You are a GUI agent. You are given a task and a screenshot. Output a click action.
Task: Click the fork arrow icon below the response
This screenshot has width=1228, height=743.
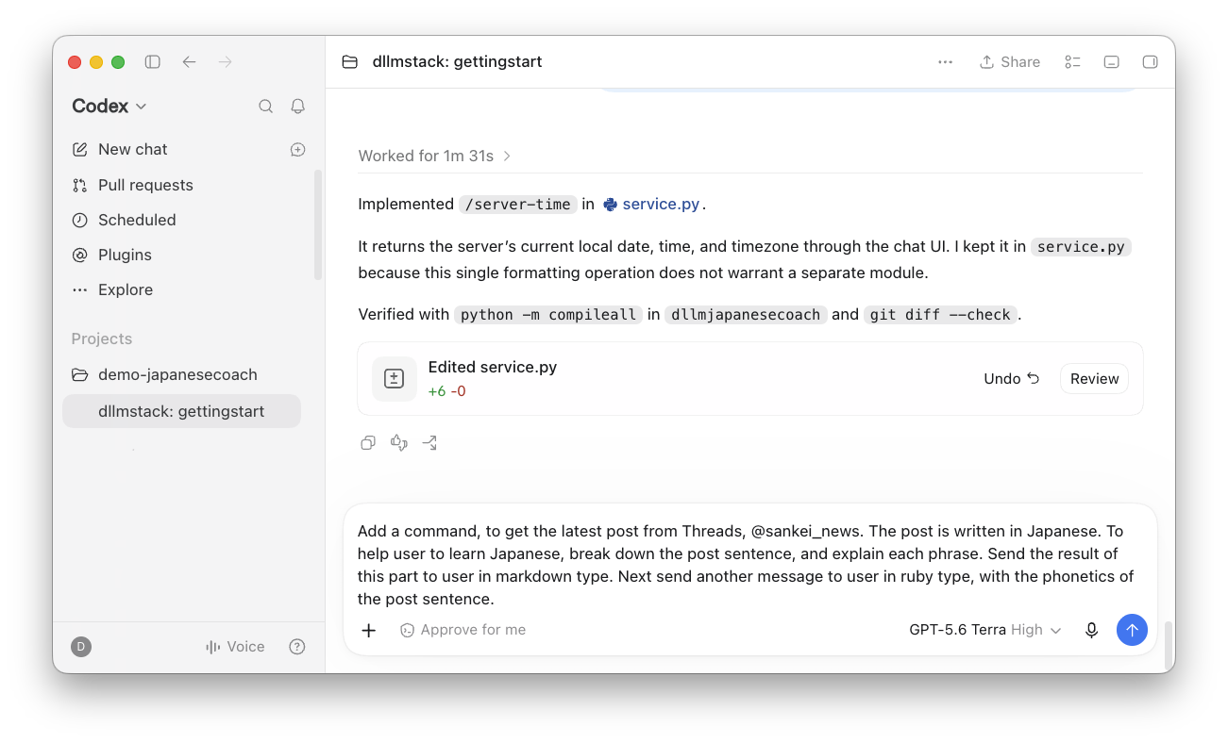(x=429, y=443)
